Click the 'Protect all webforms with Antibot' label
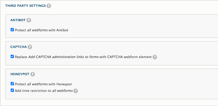The height and width of the screenshot is (106, 218). [x=41, y=30]
